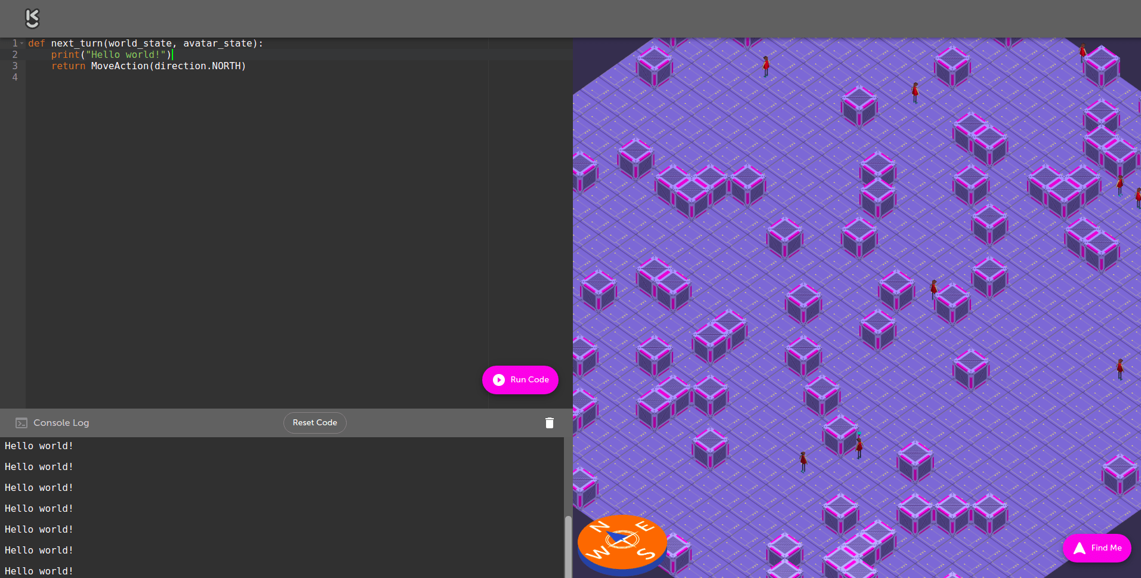Click line number 4 in the gutter

coord(15,78)
